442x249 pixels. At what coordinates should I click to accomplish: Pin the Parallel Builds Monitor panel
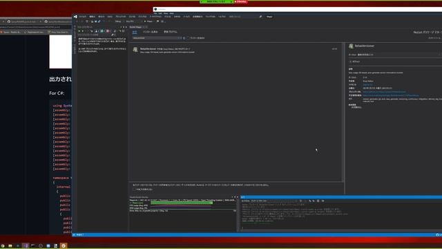click(235, 197)
